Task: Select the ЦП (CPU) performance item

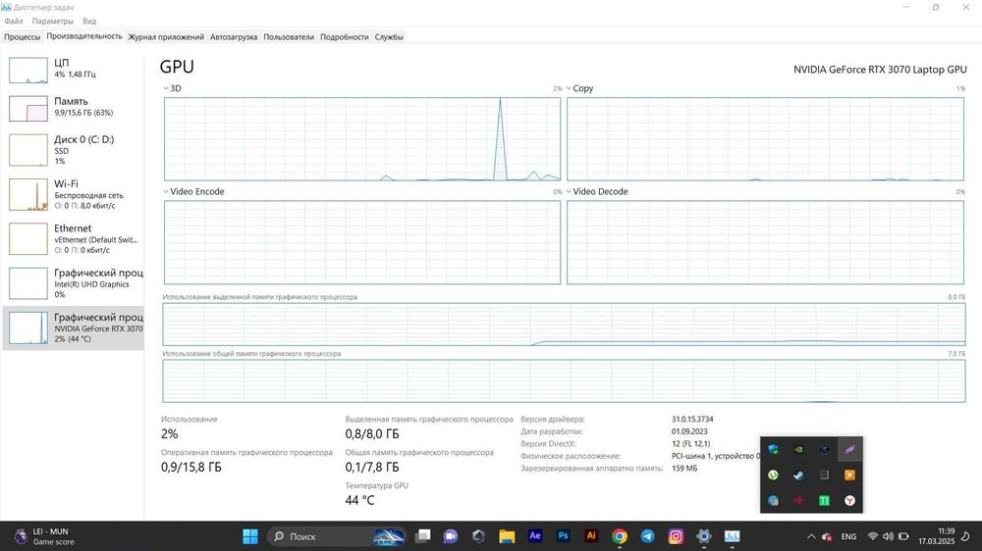Action: coord(74,70)
